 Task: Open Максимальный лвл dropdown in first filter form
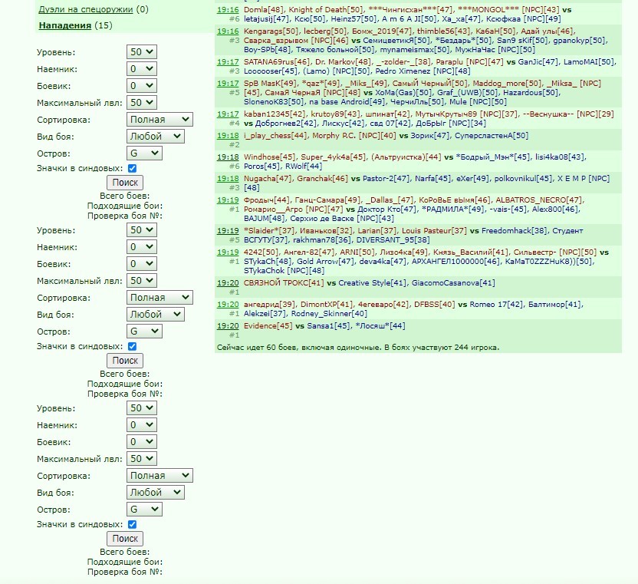click(x=142, y=102)
